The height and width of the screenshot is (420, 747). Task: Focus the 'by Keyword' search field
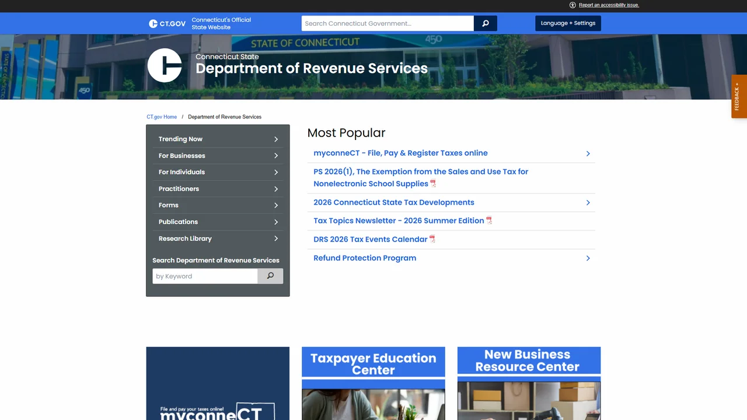(x=205, y=276)
